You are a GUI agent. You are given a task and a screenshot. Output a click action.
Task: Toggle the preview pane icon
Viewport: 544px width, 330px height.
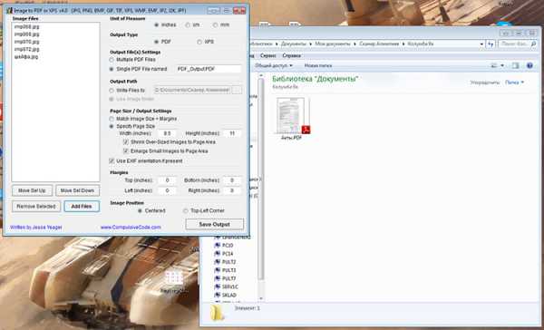516,65
